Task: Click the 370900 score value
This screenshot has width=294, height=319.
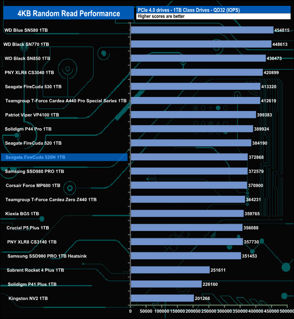Action: point(256,185)
